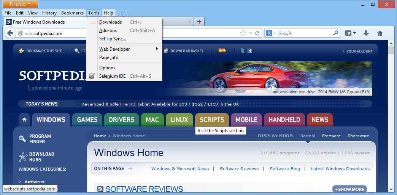Set display mode to Freeware
The width and height of the screenshot is (397, 195).
pos(331,136)
